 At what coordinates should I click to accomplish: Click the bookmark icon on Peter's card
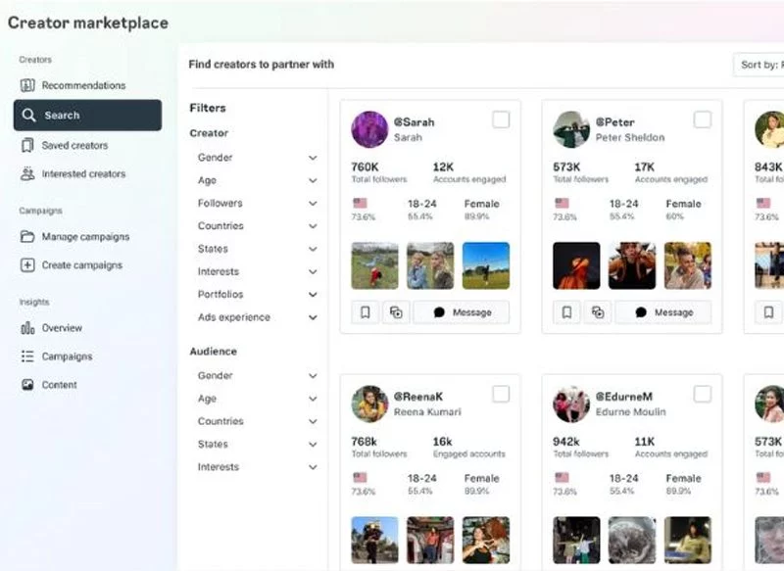point(566,312)
